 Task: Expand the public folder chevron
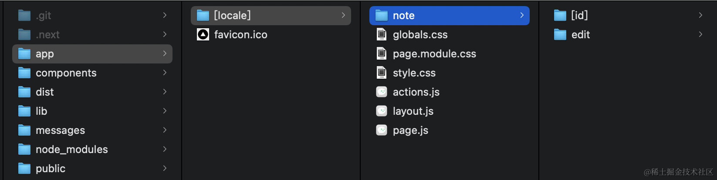[165, 168]
